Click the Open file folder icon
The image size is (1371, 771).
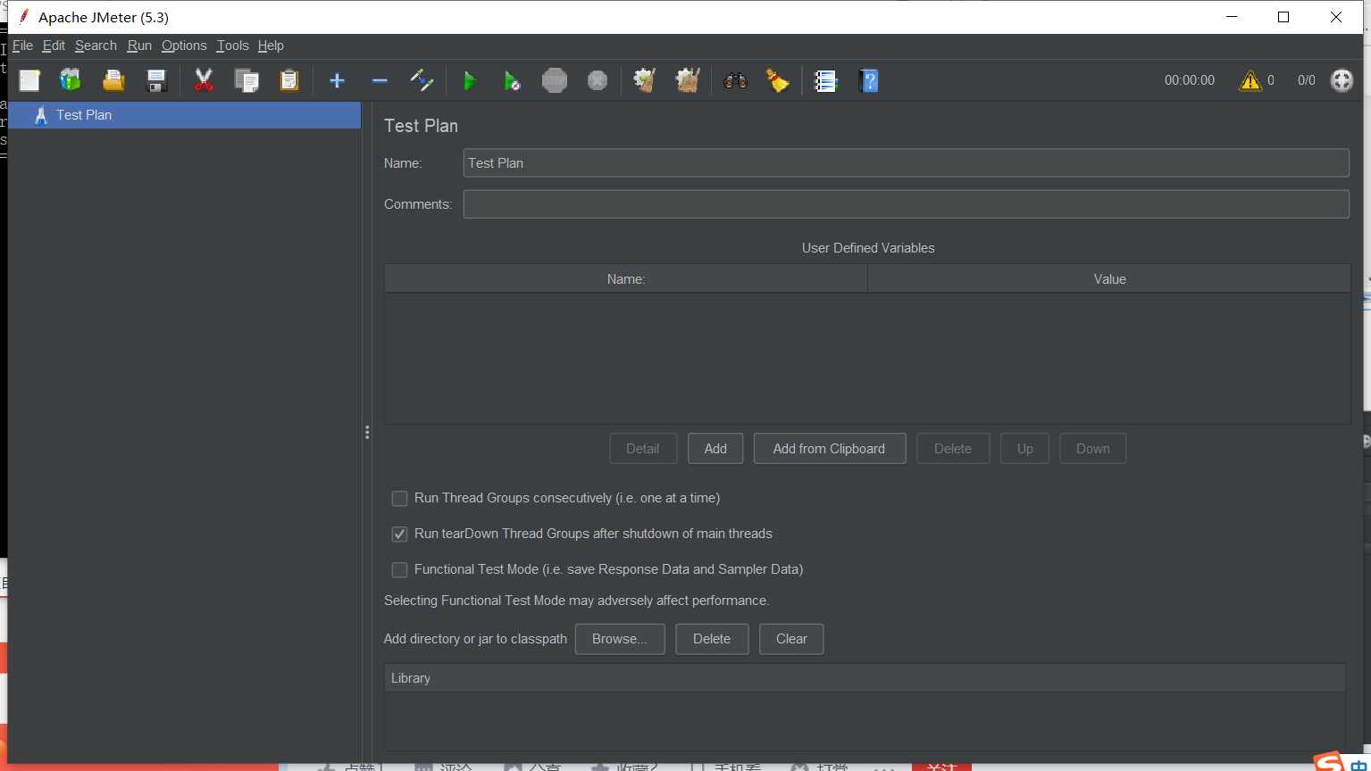point(113,80)
